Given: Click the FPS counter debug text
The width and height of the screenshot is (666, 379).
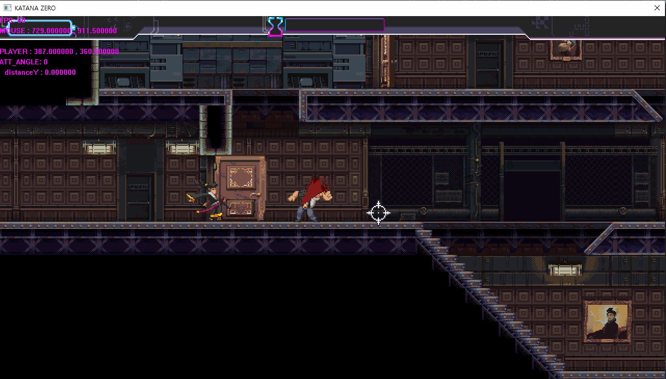Looking at the screenshot, I should (x=13, y=20).
